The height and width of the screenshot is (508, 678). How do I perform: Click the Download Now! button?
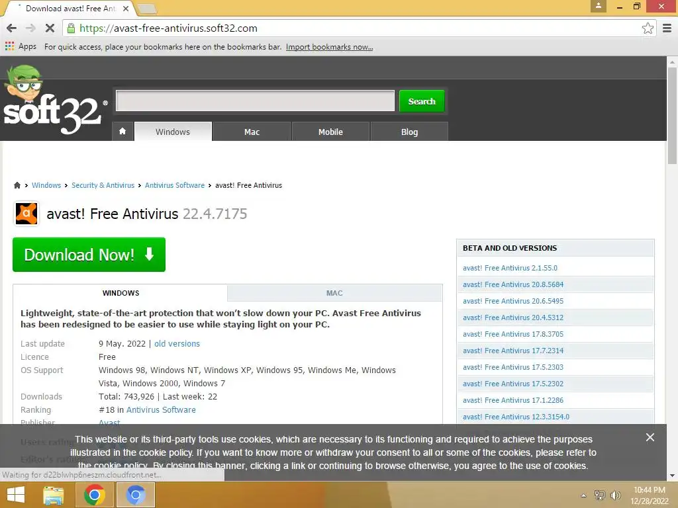(89, 255)
